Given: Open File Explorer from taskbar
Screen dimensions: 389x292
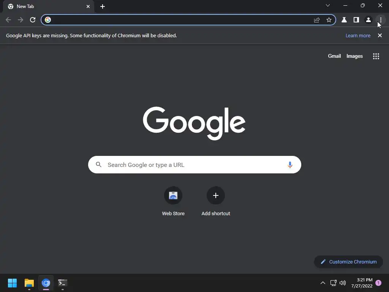Looking at the screenshot, I should [29, 283].
